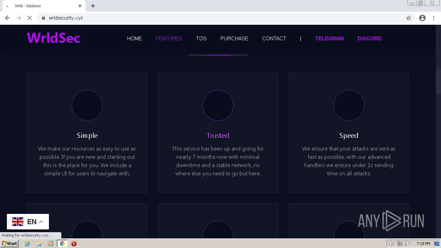Screen dimensions: 441x248
Task: Close the Wrld - Solutions tab
Action: tap(80, 6)
